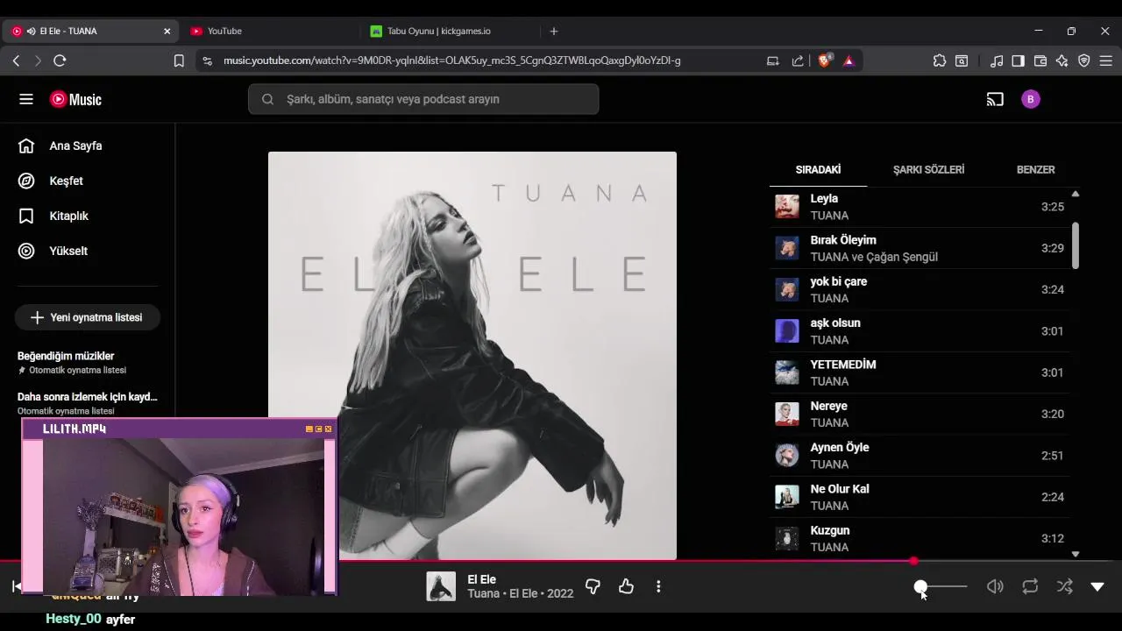Play Kuzgun from queue
This screenshot has height=631, width=1122.
coord(920,538)
